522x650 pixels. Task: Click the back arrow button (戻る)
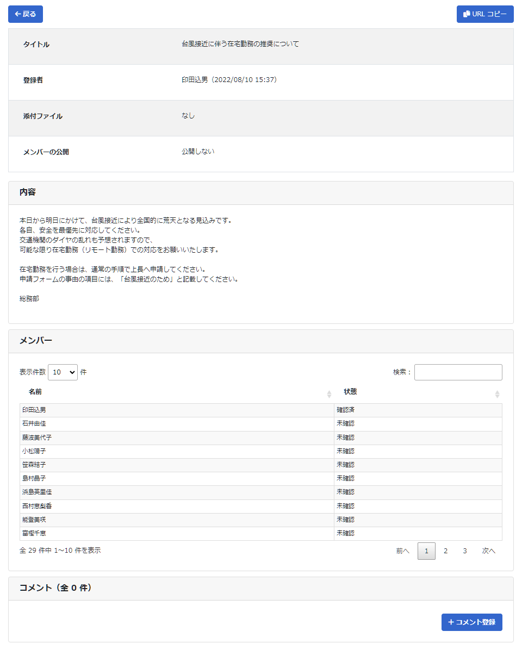(26, 14)
